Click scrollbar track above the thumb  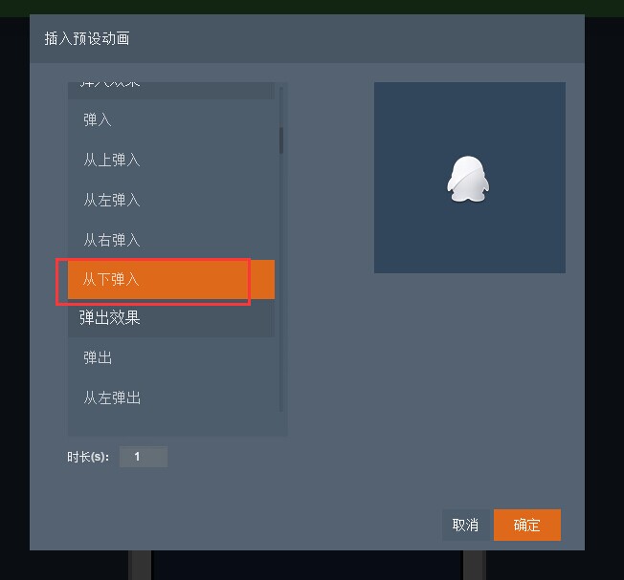pyautogui.click(x=281, y=106)
